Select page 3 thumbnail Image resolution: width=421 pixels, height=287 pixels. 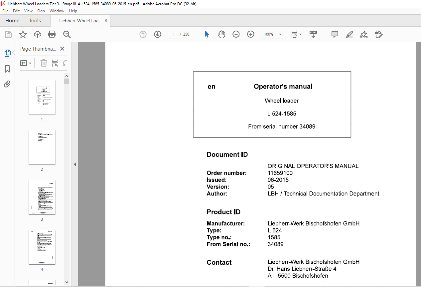point(42,197)
